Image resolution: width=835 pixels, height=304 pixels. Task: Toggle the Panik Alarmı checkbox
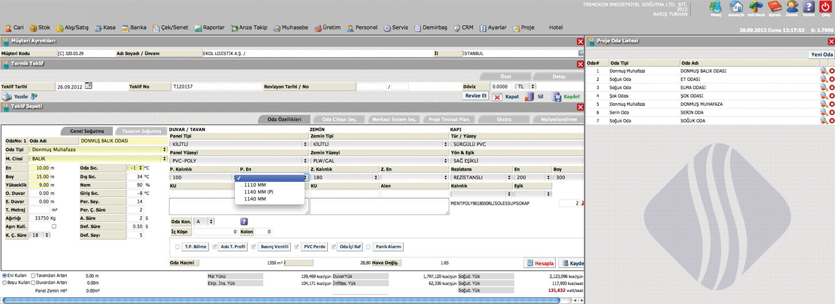pos(368,247)
